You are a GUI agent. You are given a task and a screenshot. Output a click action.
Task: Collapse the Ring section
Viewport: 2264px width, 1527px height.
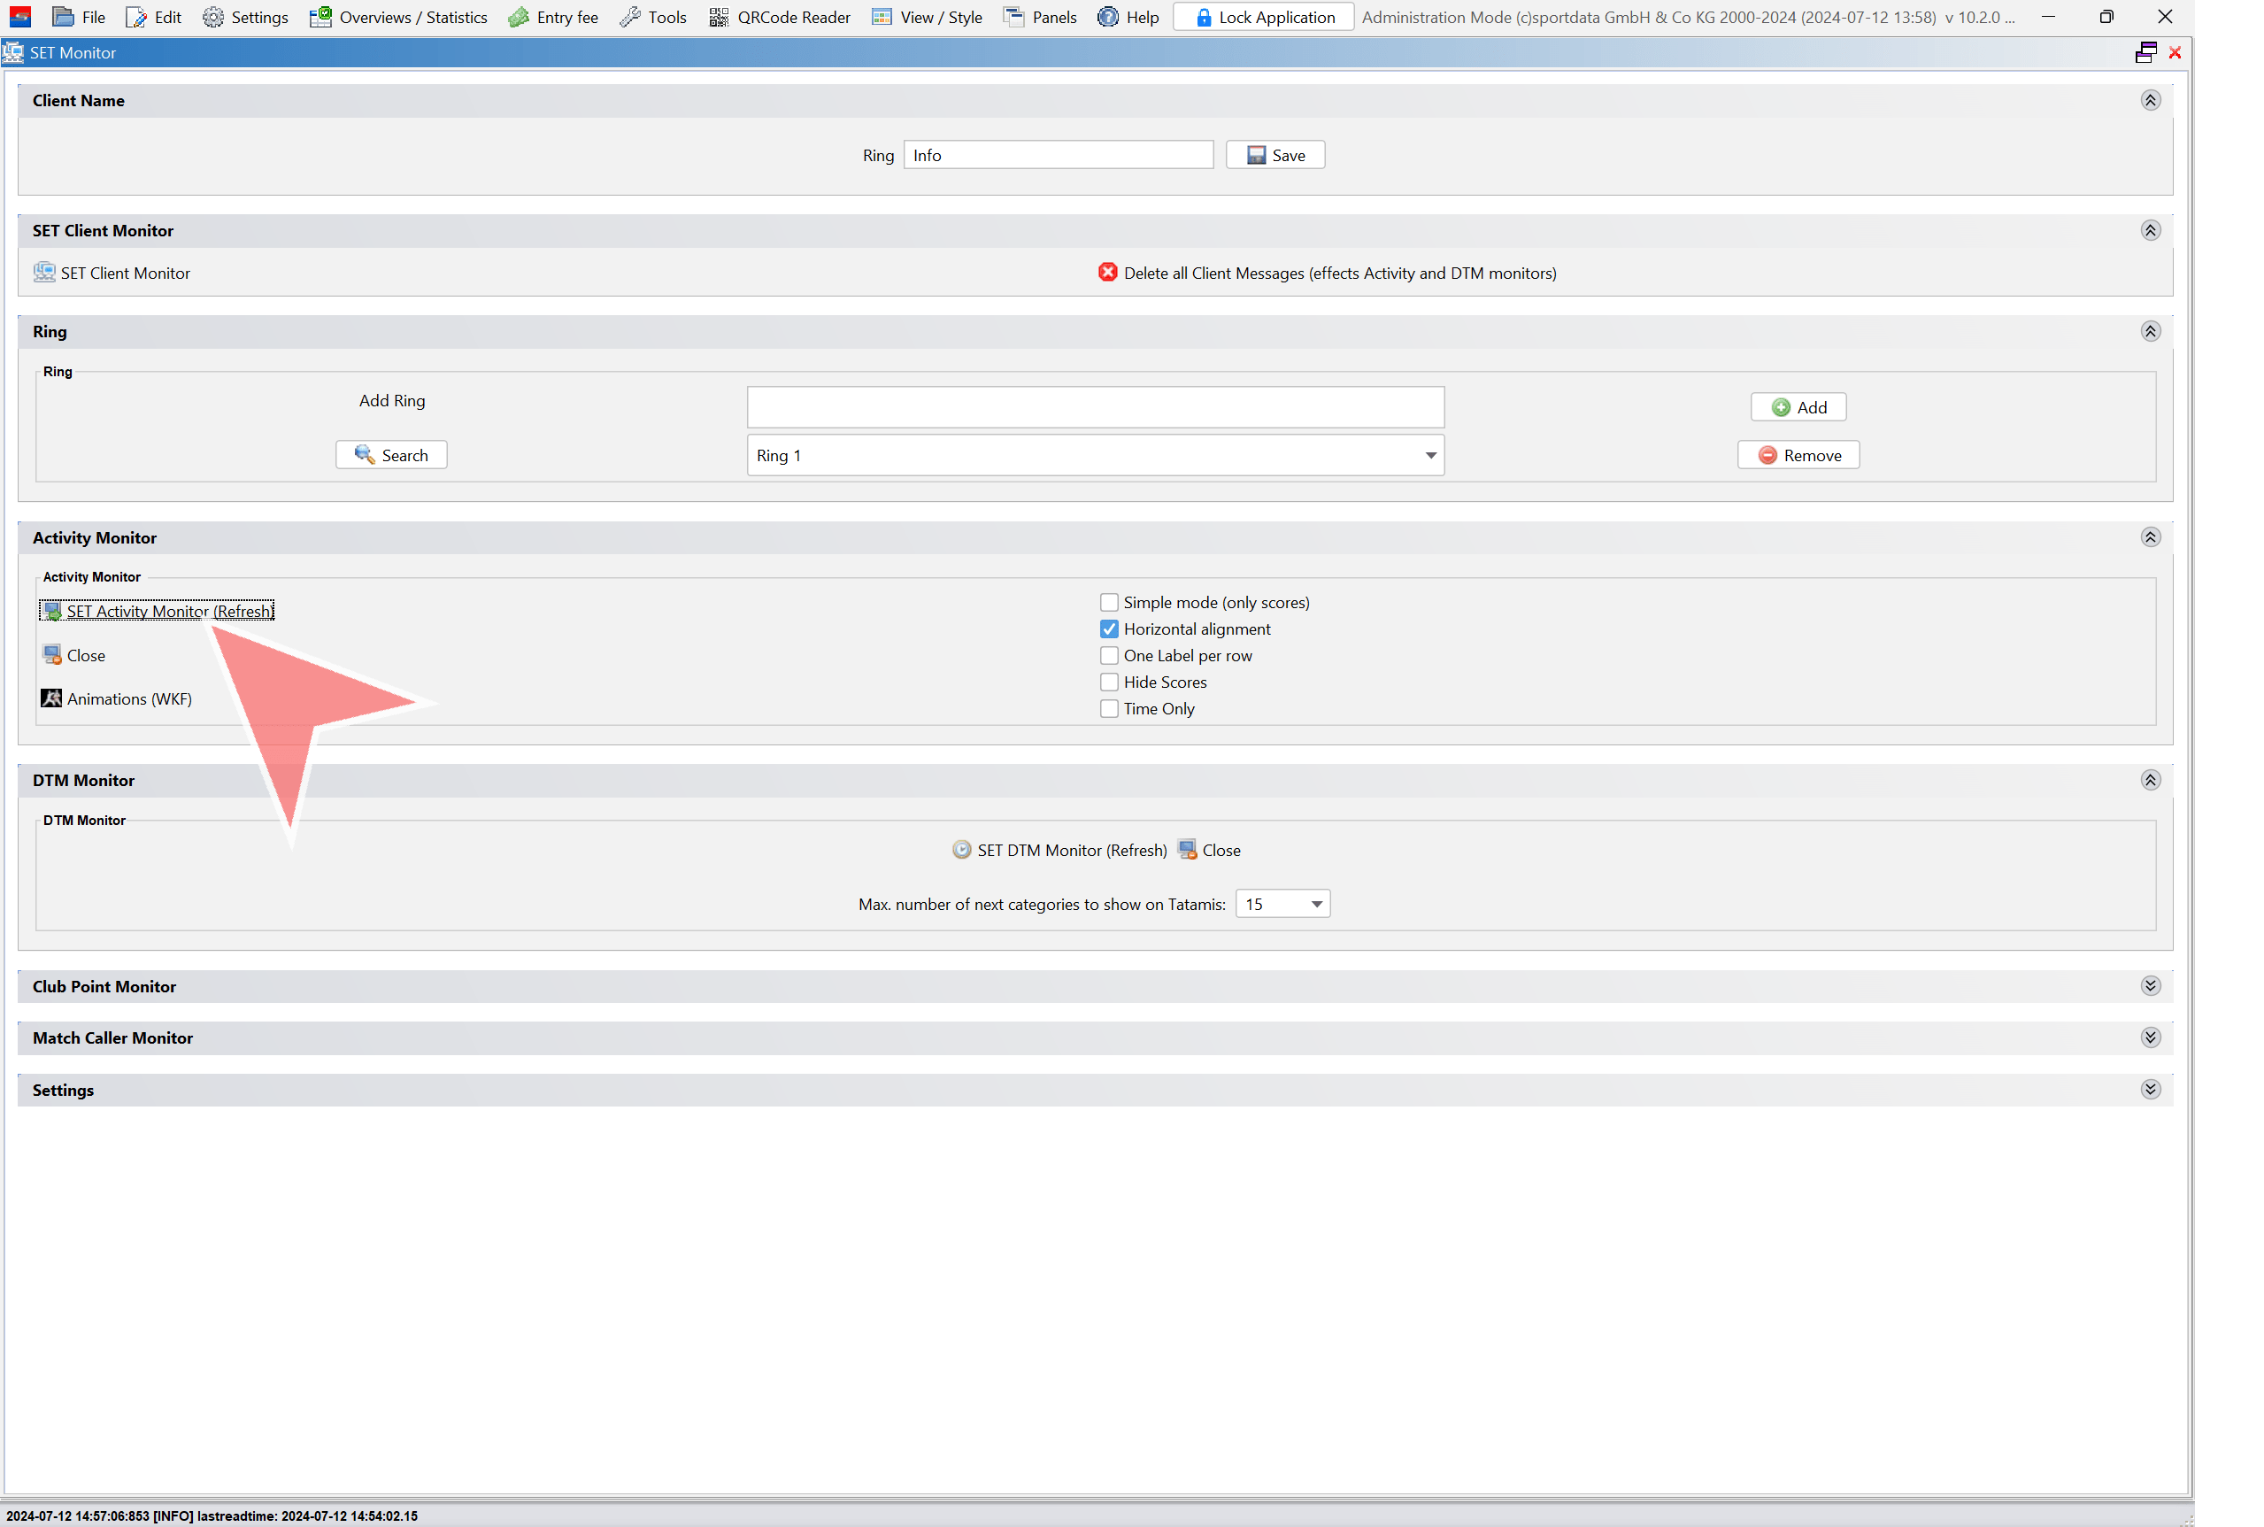pos(2150,332)
